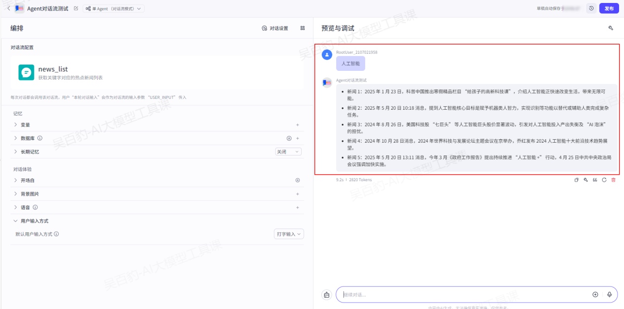
Task: Regenerate the agent response
Action: tap(604, 180)
